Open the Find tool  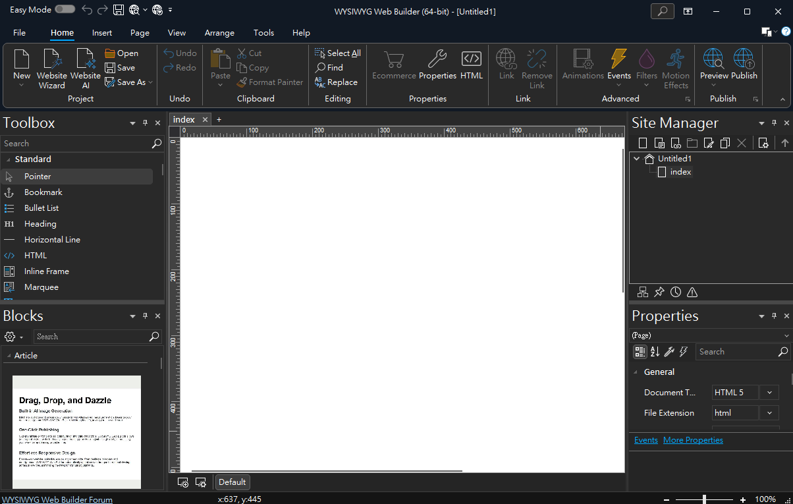(x=329, y=68)
